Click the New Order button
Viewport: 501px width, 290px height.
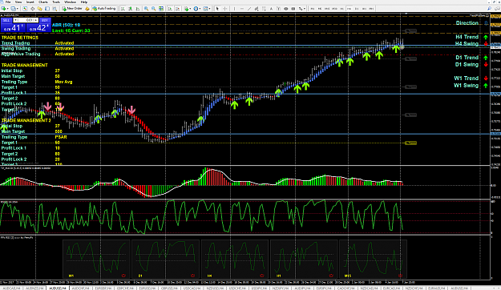pyautogui.click(x=72, y=9)
